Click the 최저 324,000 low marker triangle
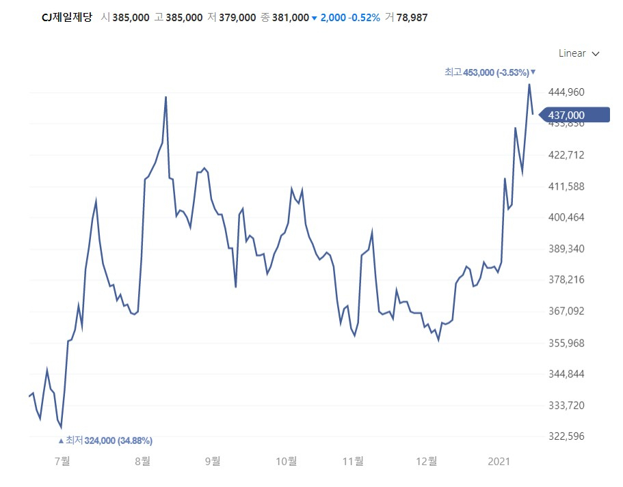The width and height of the screenshot is (623, 487). 61,441
